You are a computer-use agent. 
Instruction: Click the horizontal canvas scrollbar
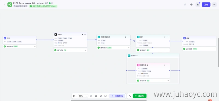[x=109, y=100]
